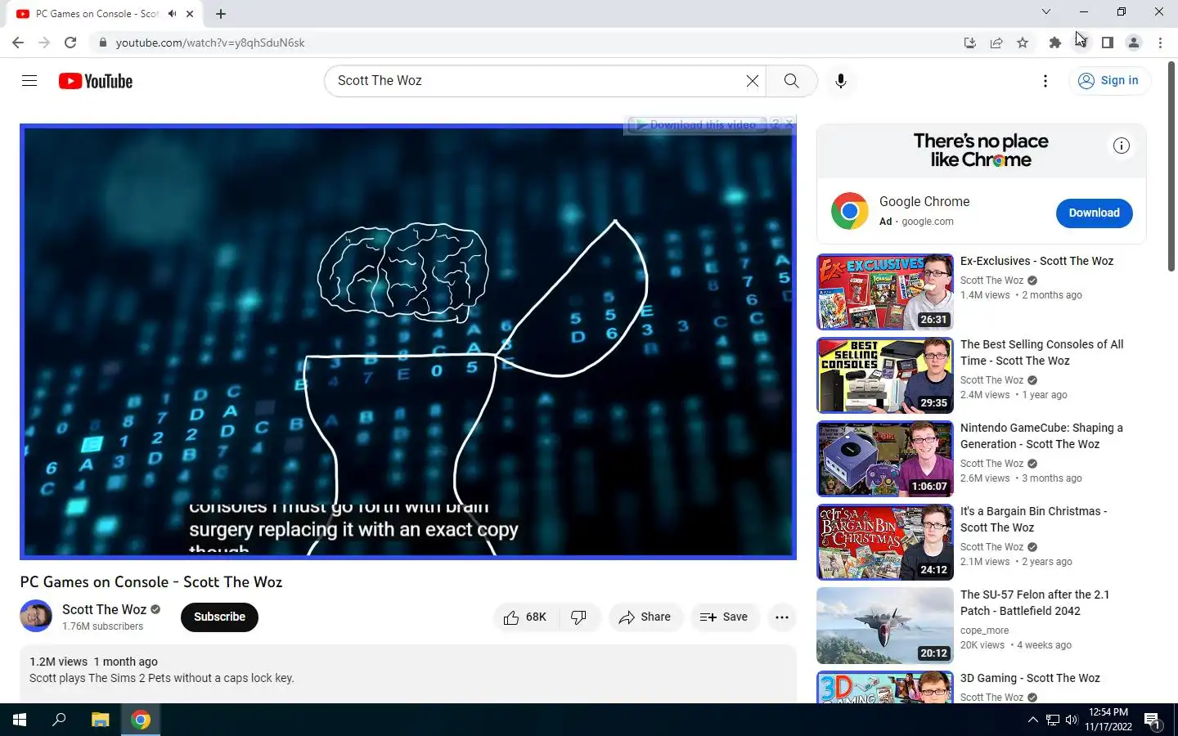Open Scott The Woz channel avatar
Image resolution: width=1178 pixels, height=736 pixels.
pyautogui.click(x=36, y=617)
